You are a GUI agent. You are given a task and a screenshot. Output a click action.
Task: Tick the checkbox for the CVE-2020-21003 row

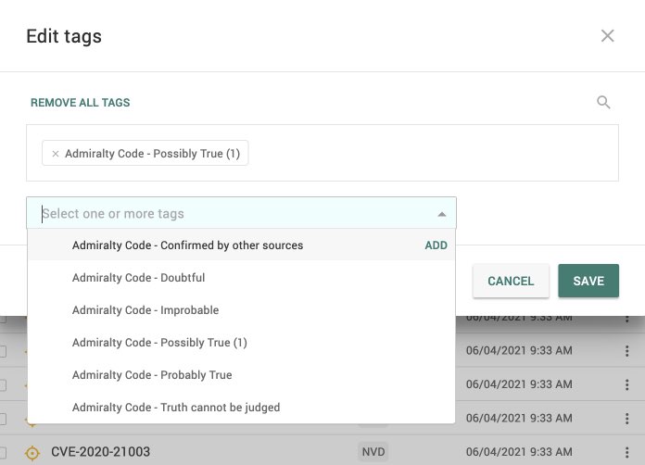pos(3,453)
